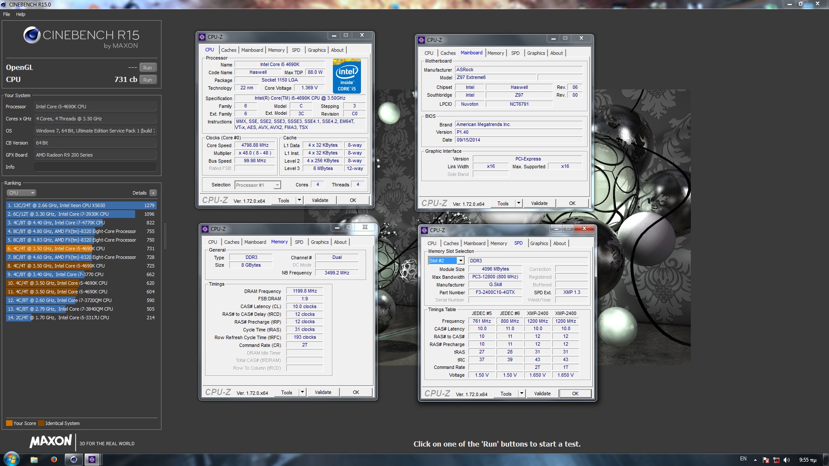The height and width of the screenshot is (466, 829).
Task: Expand ranking Details arrow button
Action: tap(153, 193)
